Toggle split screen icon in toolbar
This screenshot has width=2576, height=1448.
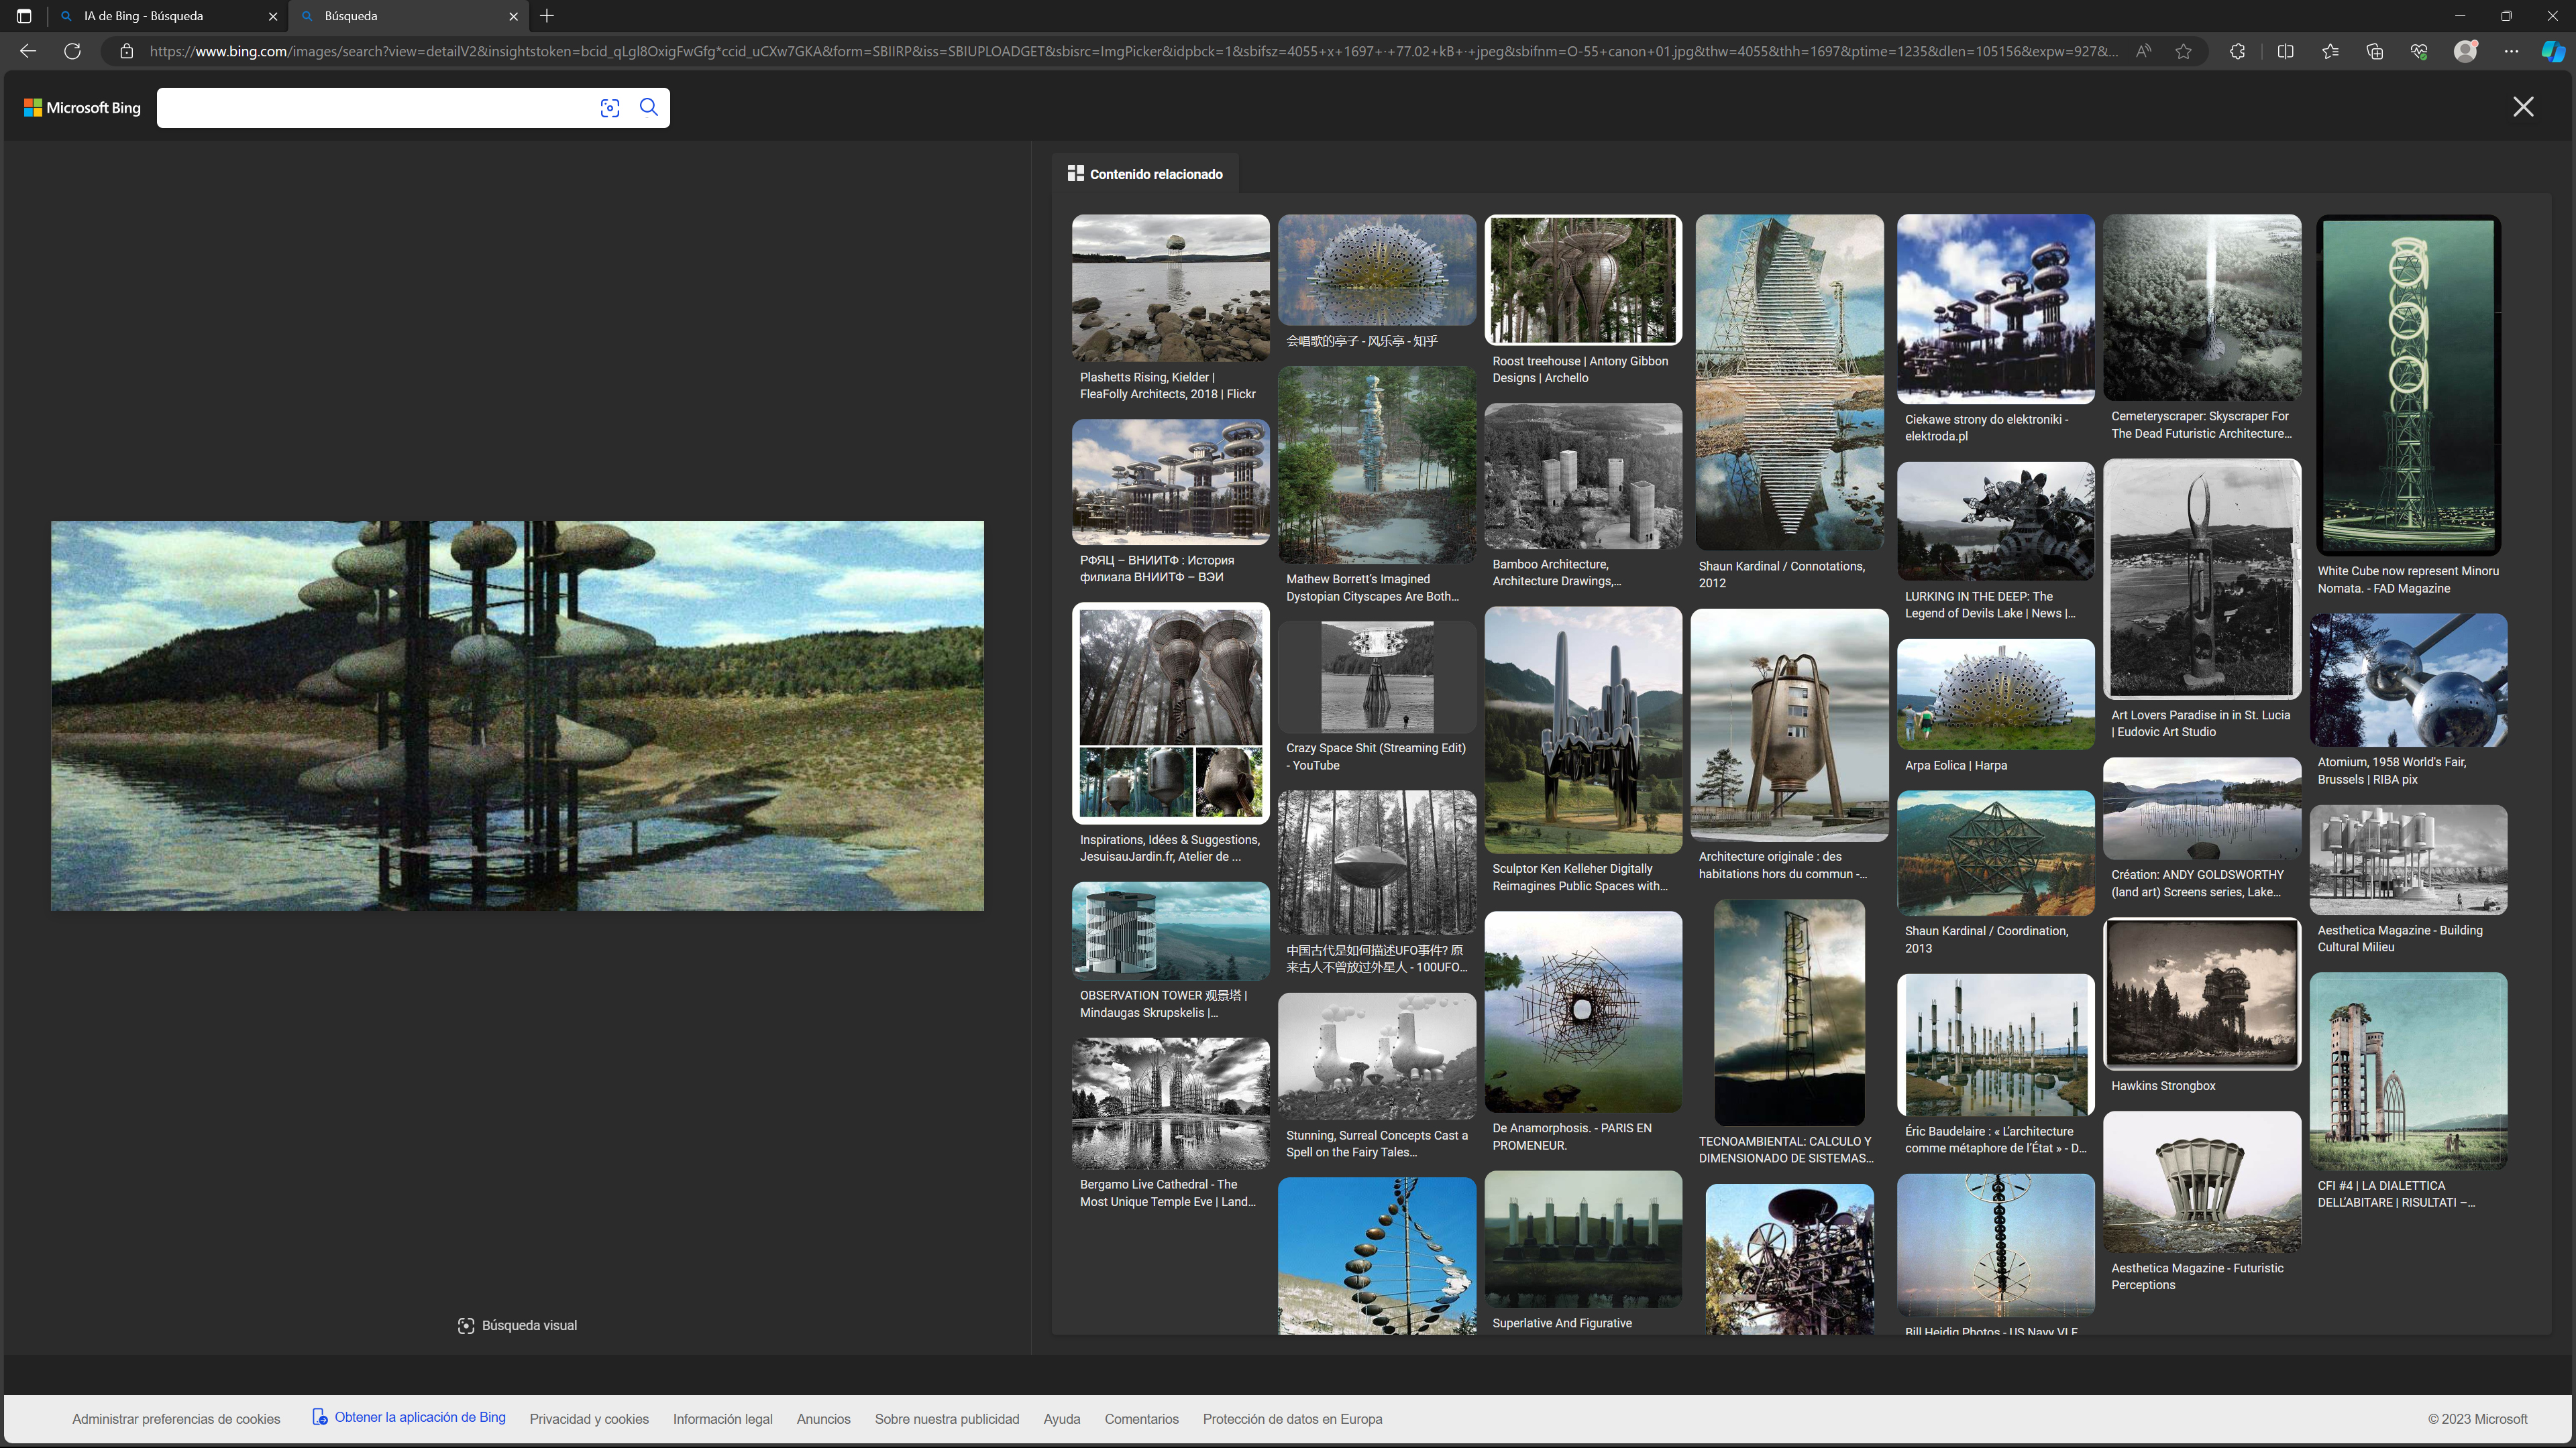[x=2285, y=51]
